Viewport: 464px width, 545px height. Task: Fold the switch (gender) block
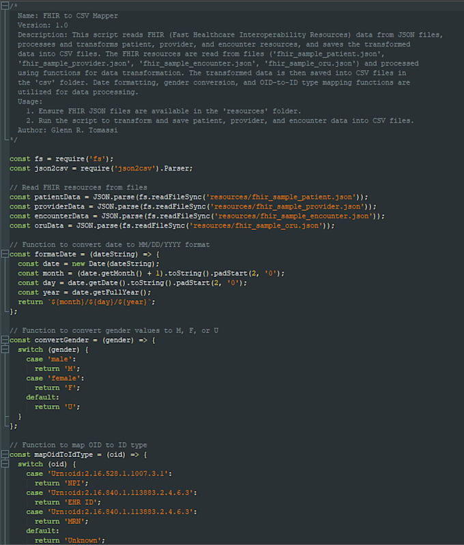(x=5, y=349)
